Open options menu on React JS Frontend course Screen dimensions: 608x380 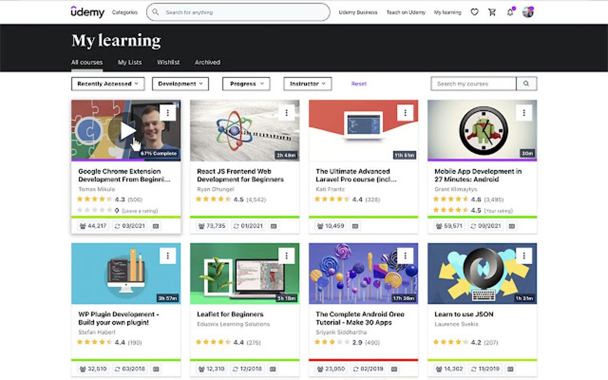(287, 113)
